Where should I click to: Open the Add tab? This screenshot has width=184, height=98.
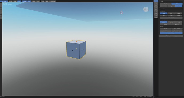point(156,3)
